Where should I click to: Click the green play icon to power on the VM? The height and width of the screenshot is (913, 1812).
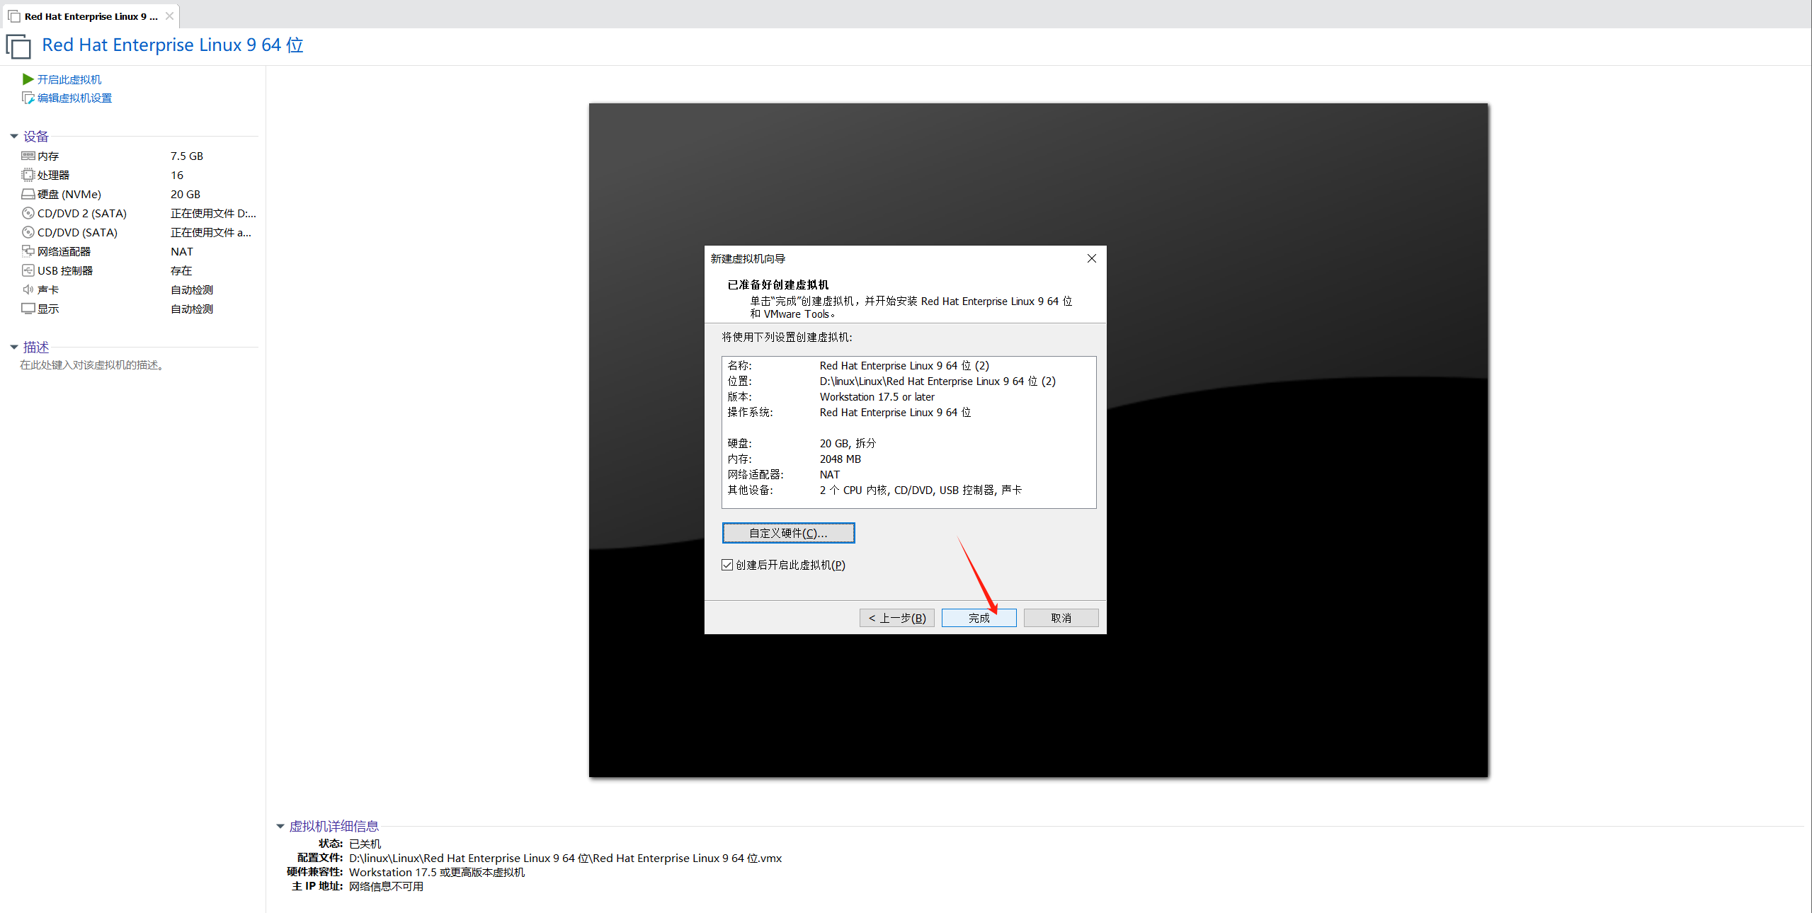point(28,79)
